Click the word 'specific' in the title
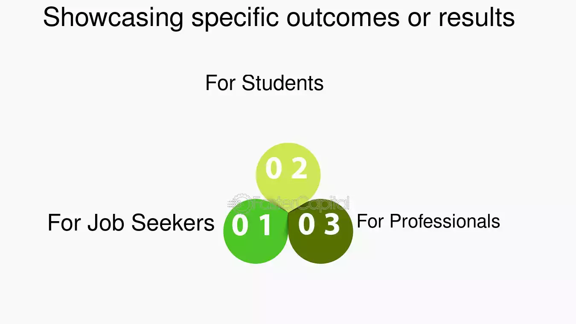The image size is (576, 324). coord(235,18)
